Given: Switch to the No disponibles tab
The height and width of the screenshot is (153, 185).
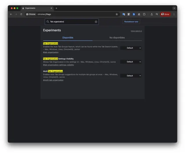Looking at the screenshot, I should coord(117,38).
